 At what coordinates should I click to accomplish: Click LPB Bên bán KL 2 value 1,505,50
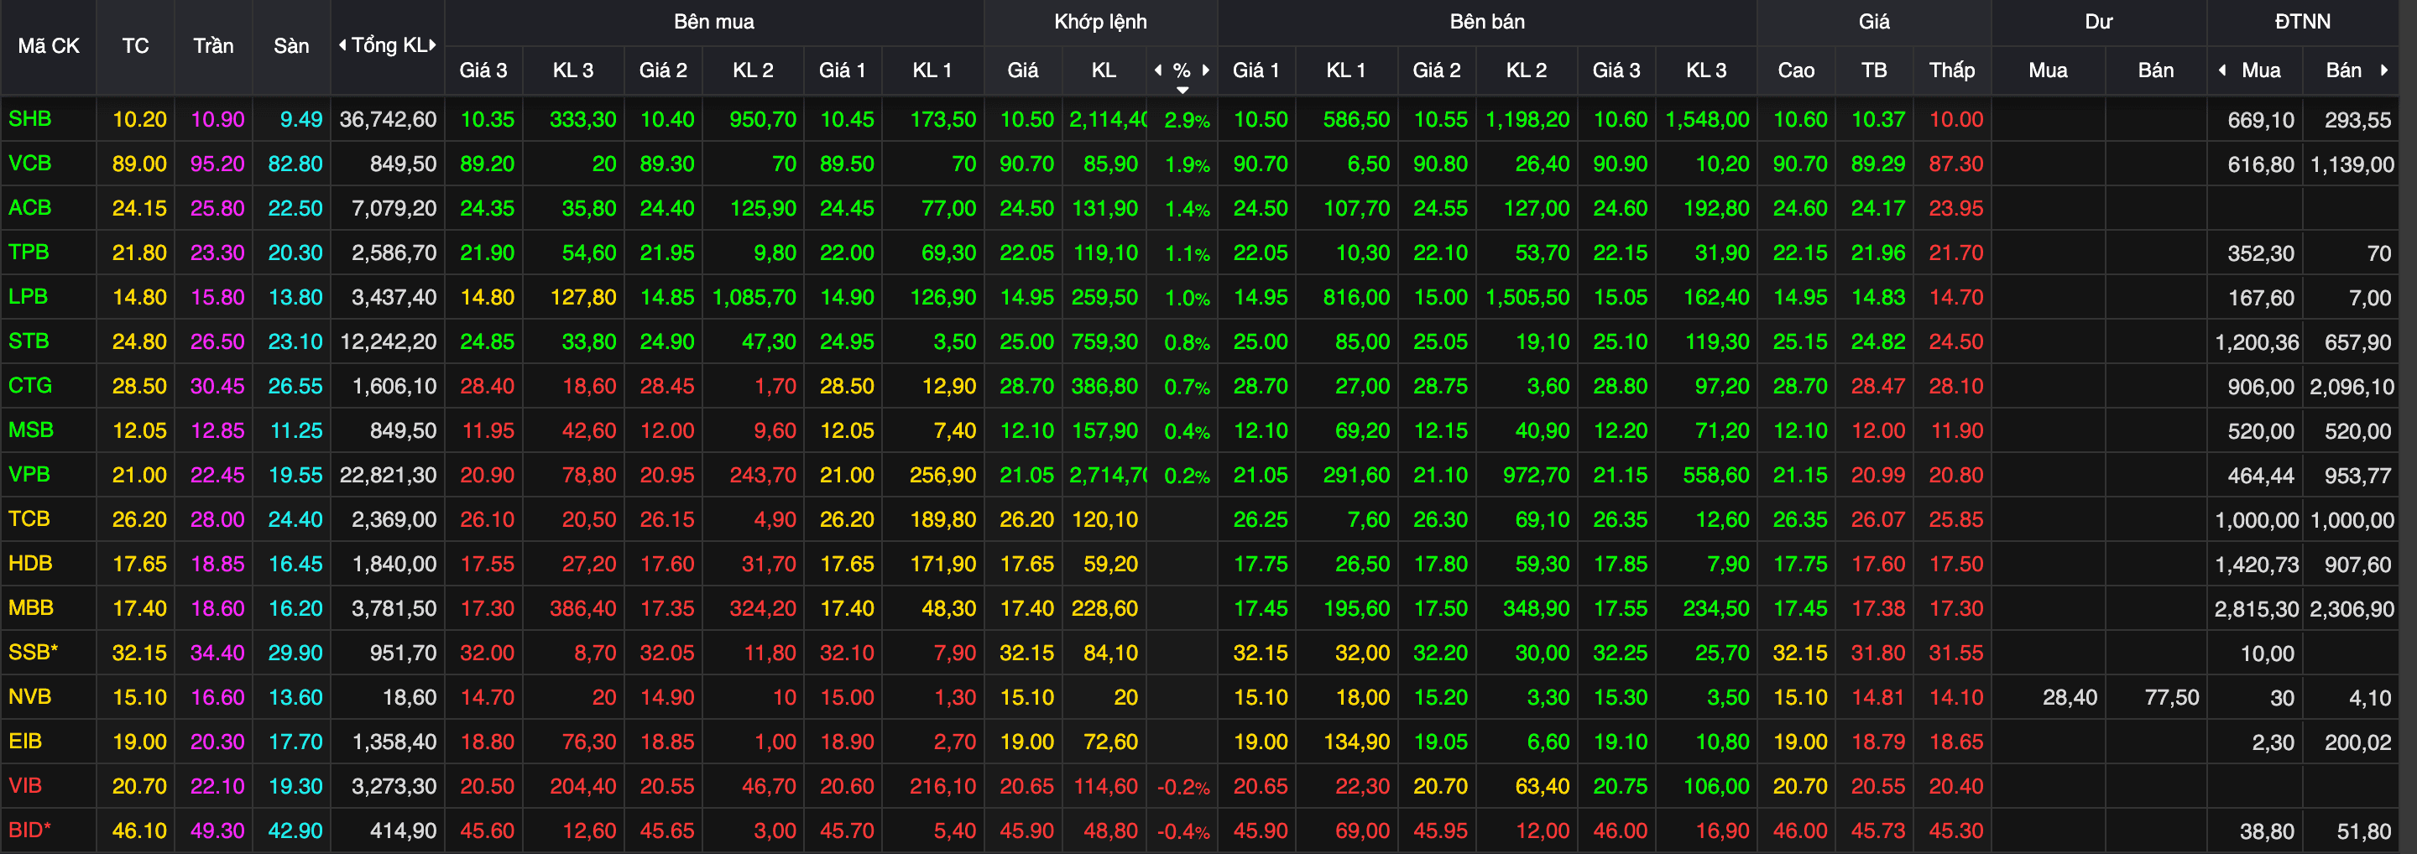[1527, 297]
